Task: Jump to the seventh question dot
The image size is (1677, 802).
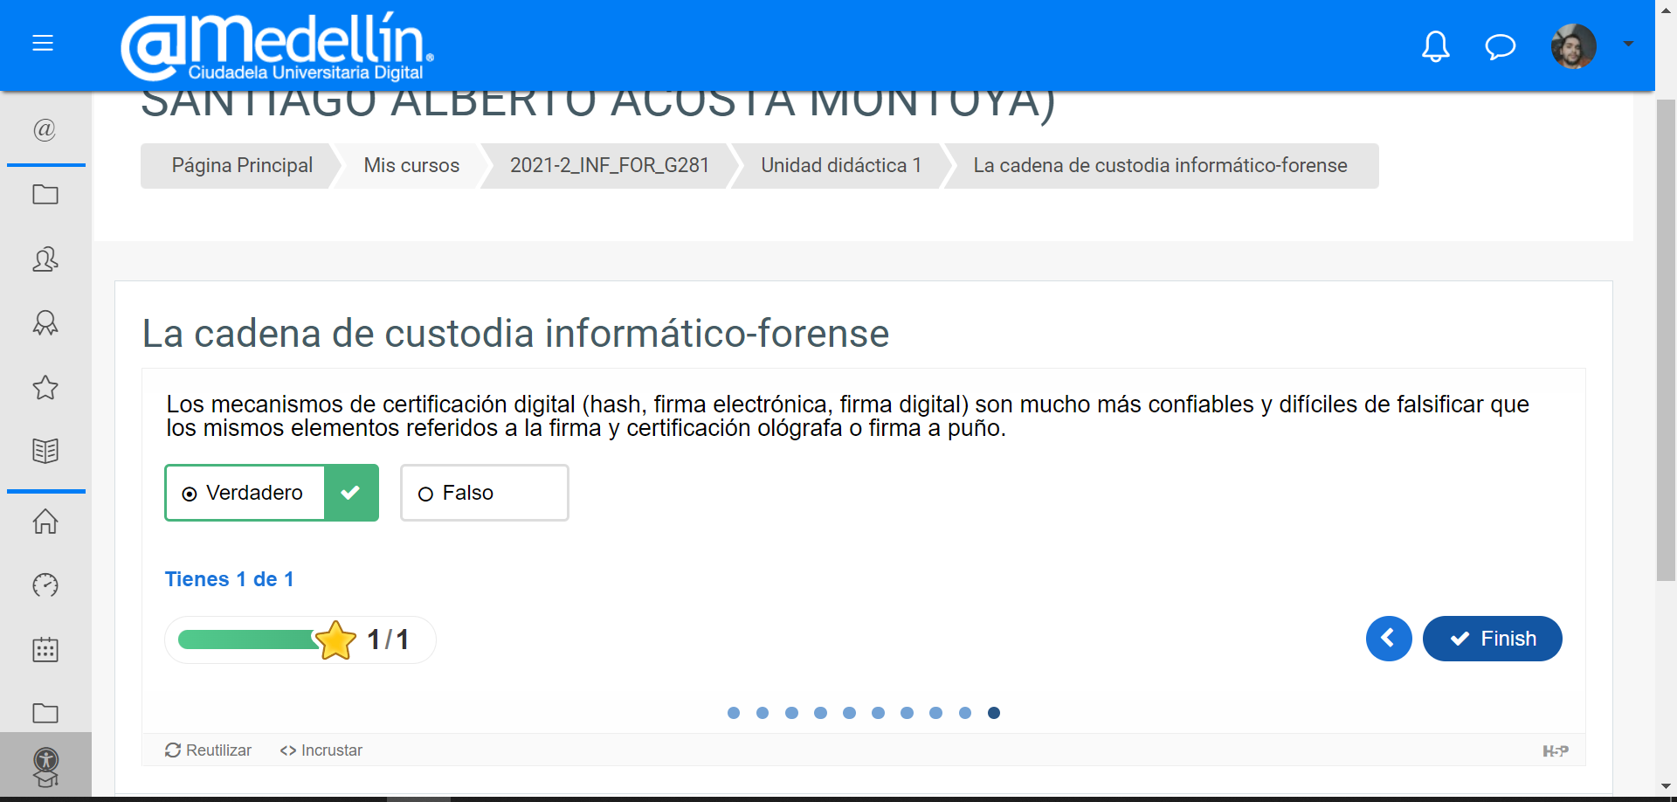Action: pyautogui.click(x=907, y=713)
